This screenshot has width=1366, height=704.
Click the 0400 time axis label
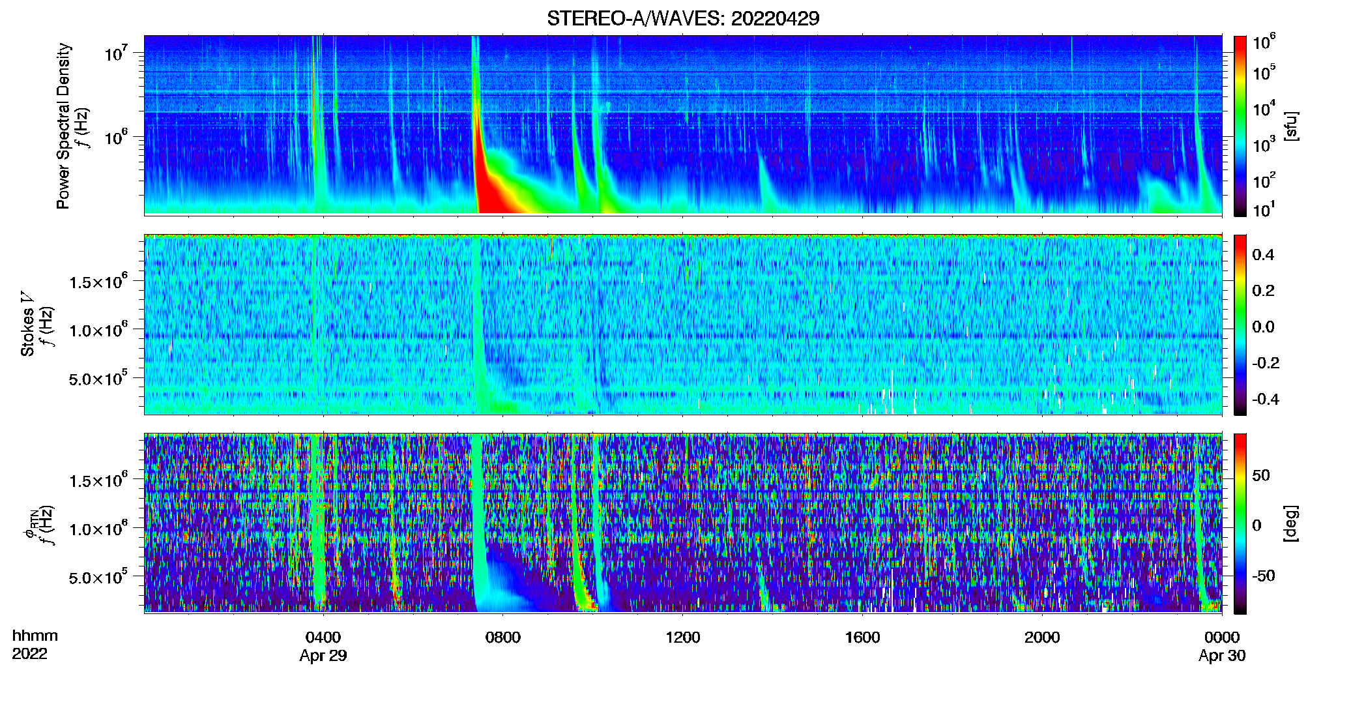323,638
